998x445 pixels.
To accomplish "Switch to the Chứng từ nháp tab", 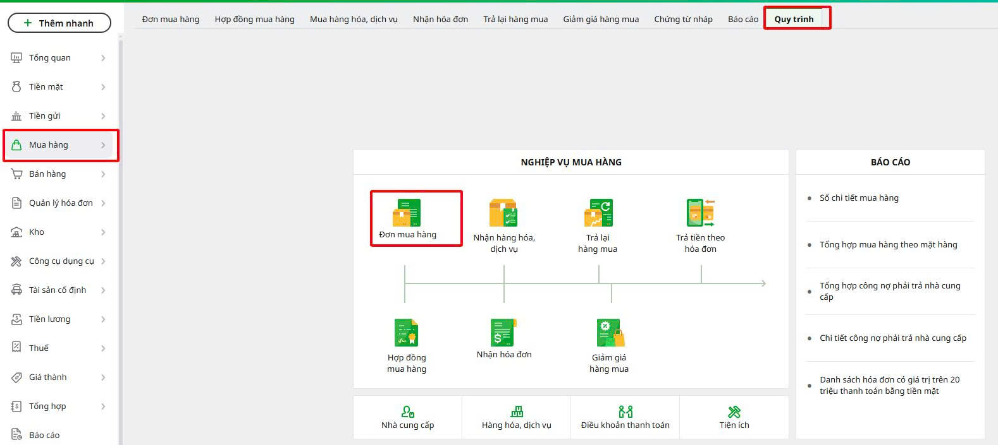I will click(x=683, y=19).
